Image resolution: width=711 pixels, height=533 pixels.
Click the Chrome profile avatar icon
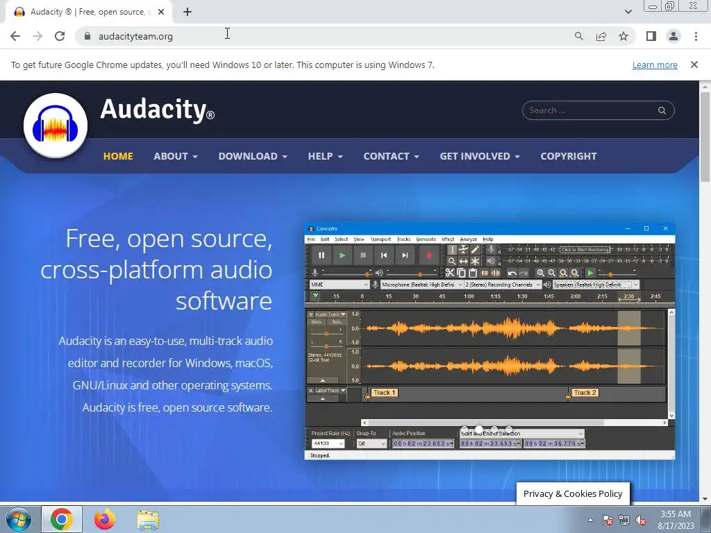674,36
